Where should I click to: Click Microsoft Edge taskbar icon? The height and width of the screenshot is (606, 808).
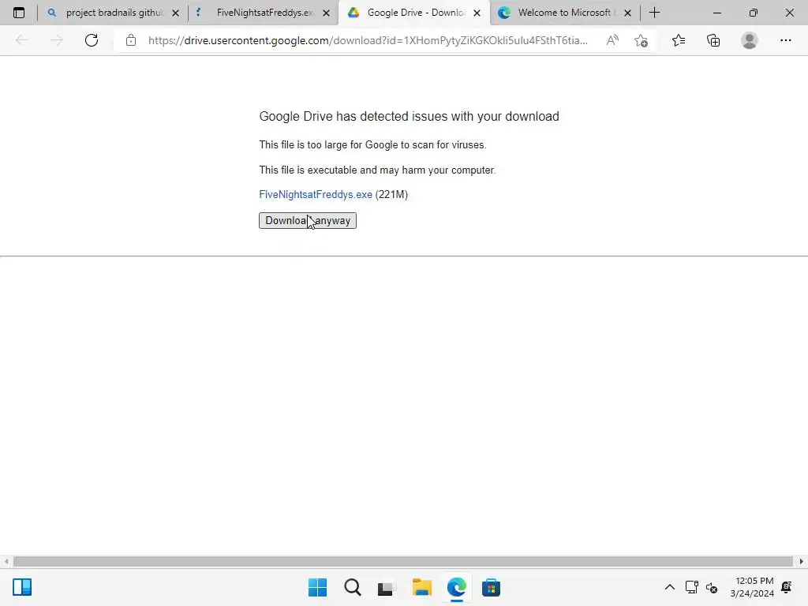click(x=457, y=587)
